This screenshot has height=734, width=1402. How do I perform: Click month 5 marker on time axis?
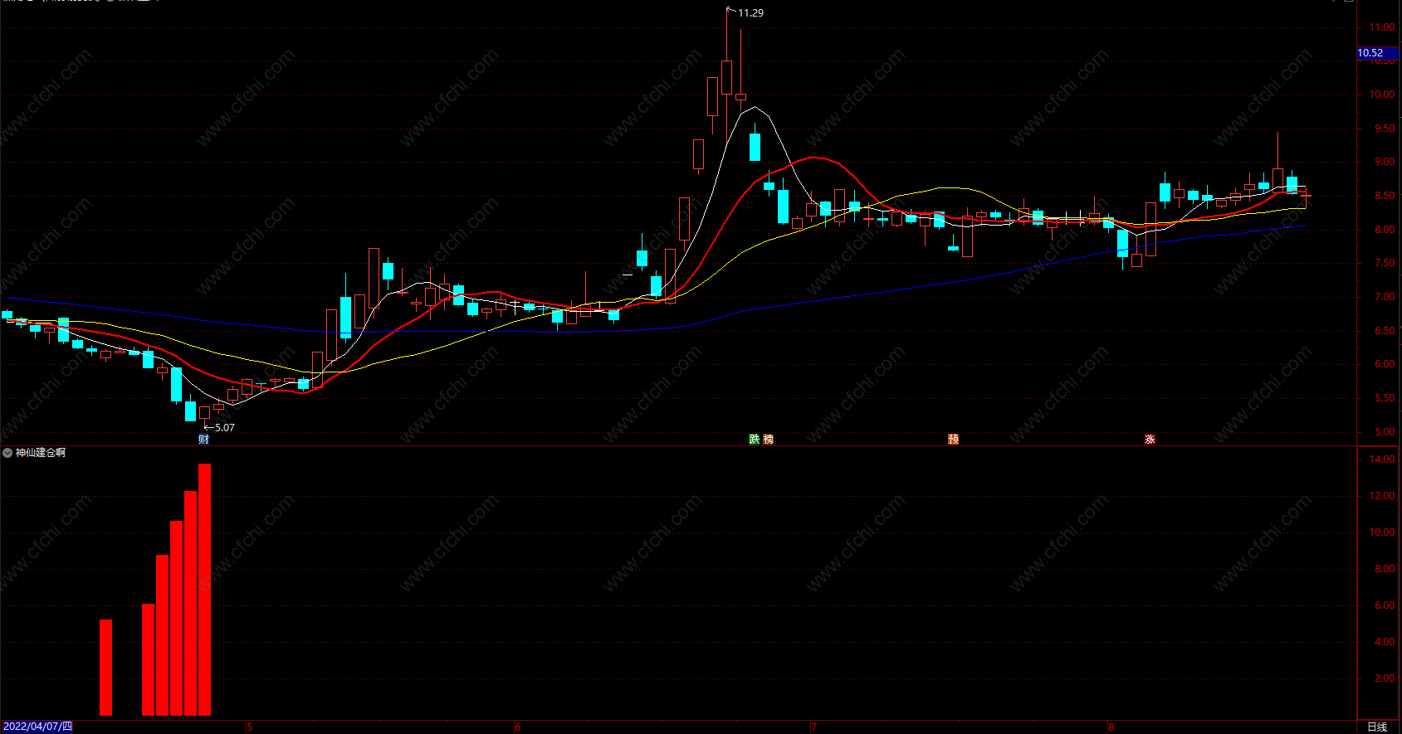pyautogui.click(x=249, y=727)
